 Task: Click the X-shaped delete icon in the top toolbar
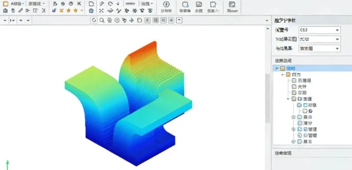[x=79, y=4]
